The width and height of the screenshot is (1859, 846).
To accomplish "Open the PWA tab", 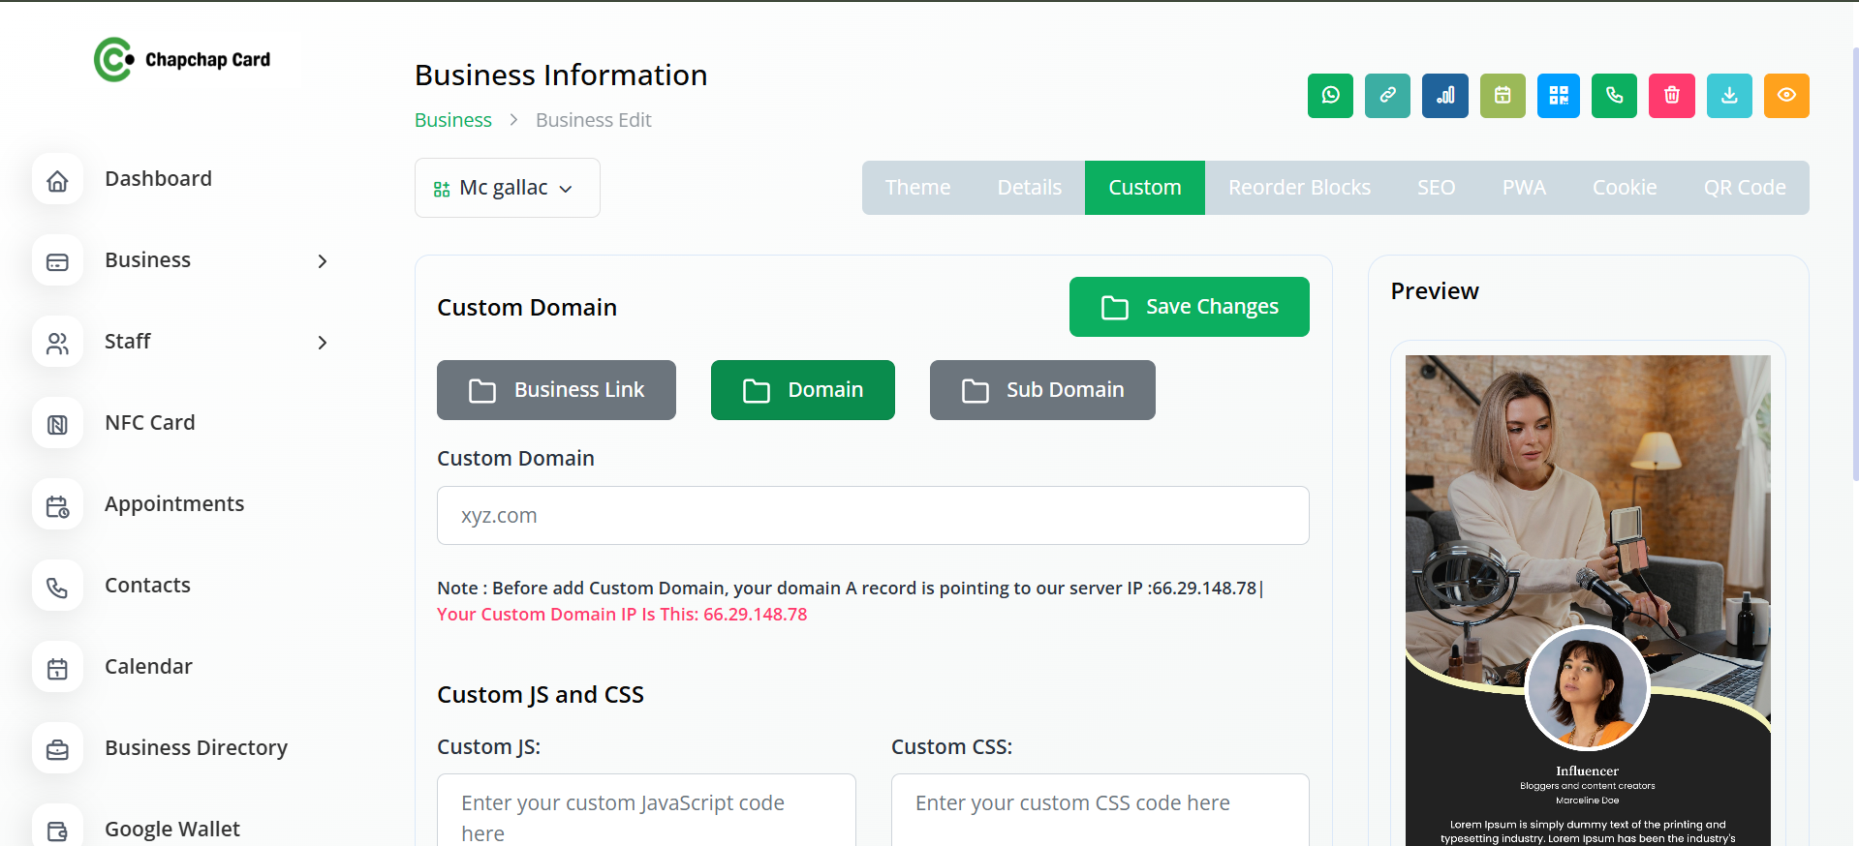I will pyautogui.click(x=1524, y=188).
